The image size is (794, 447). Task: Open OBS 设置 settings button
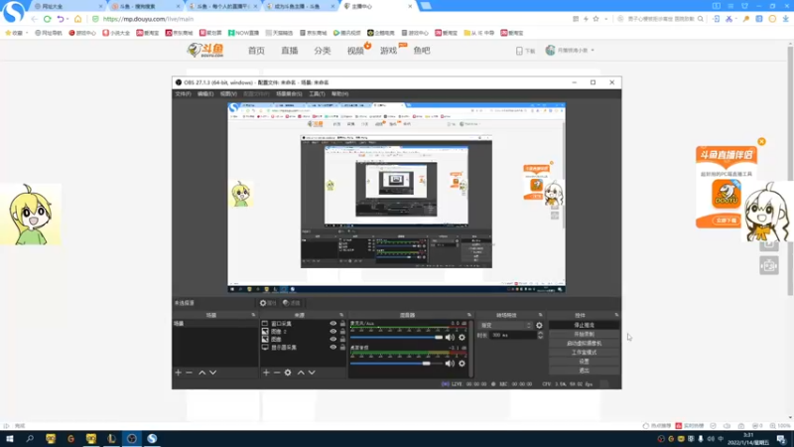pos(584,362)
